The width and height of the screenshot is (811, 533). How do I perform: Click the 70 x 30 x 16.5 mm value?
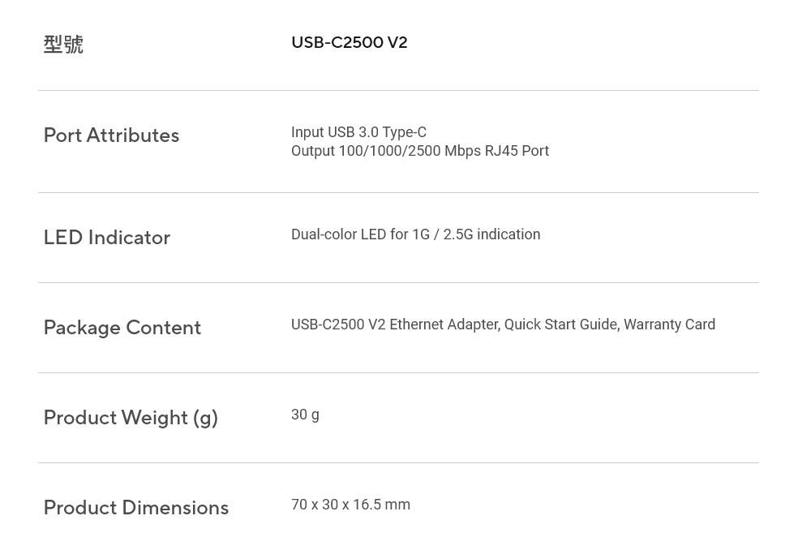pos(350,505)
